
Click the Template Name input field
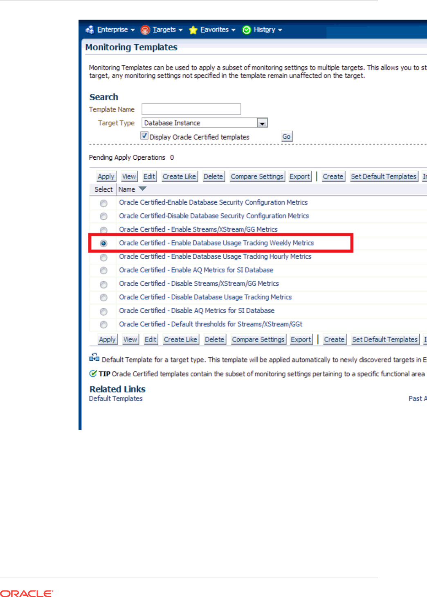pyautogui.click(x=191, y=109)
